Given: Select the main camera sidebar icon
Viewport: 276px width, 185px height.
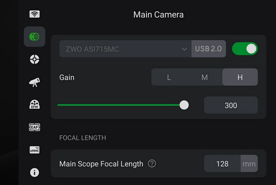Looking at the screenshot, I should point(35,37).
